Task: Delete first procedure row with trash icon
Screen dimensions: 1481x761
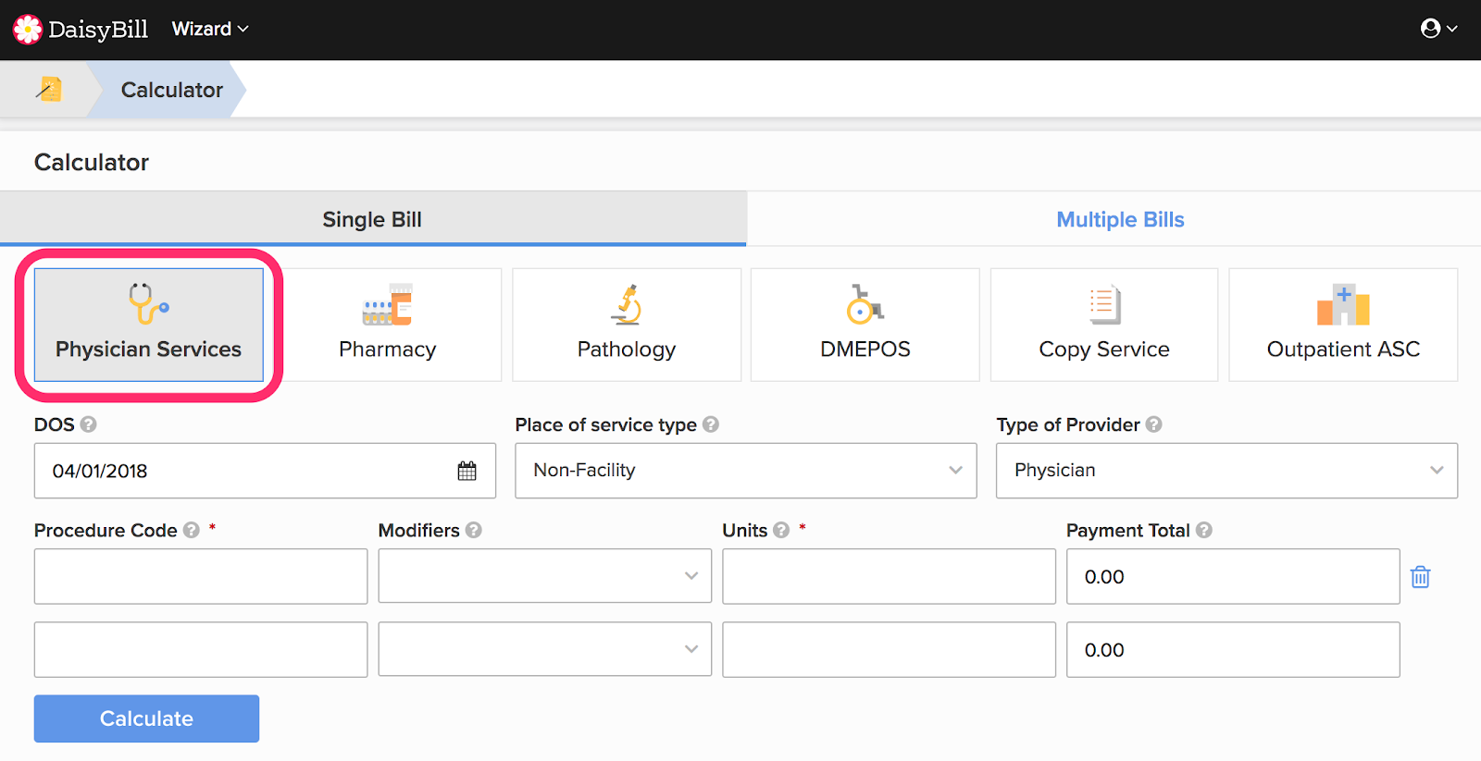Action: point(1420,577)
